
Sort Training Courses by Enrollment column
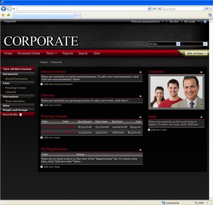point(85,122)
